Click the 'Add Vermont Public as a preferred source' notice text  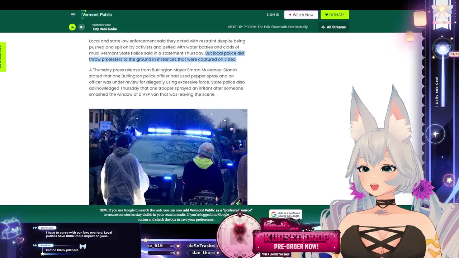click(x=176, y=215)
